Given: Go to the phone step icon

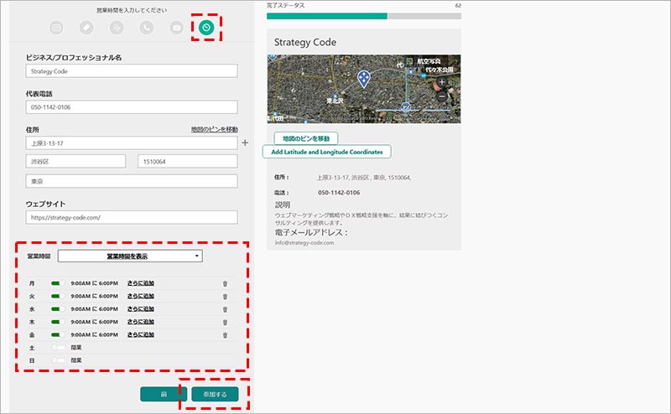Looking at the screenshot, I should [147, 28].
